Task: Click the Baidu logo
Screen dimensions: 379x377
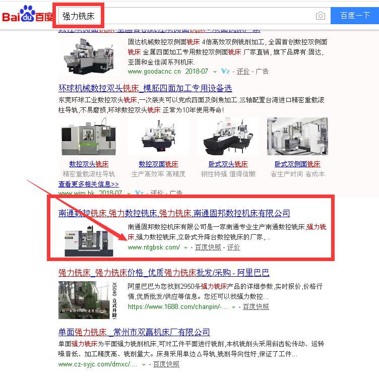Action: coord(27,16)
